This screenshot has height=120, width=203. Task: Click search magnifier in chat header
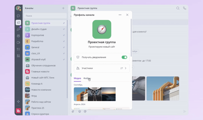178,8
